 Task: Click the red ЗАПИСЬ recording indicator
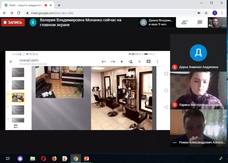[x=13, y=22]
